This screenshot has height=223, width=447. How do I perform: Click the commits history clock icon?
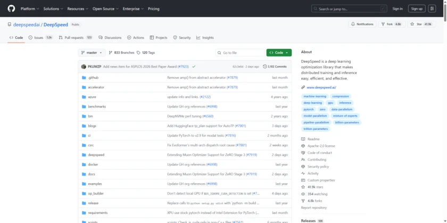click(x=265, y=67)
